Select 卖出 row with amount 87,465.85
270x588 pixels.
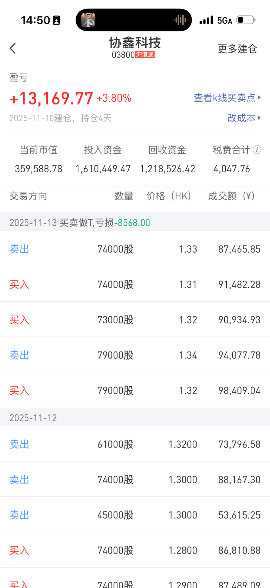(x=135, y=249)
